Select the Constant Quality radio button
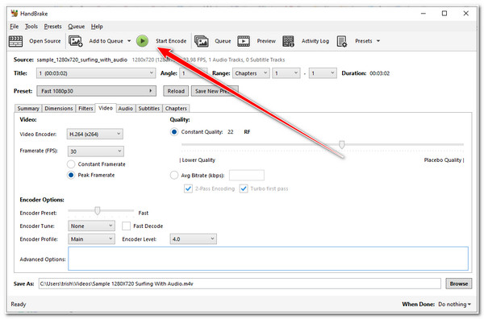484x319 pixels. coord(174,132)
